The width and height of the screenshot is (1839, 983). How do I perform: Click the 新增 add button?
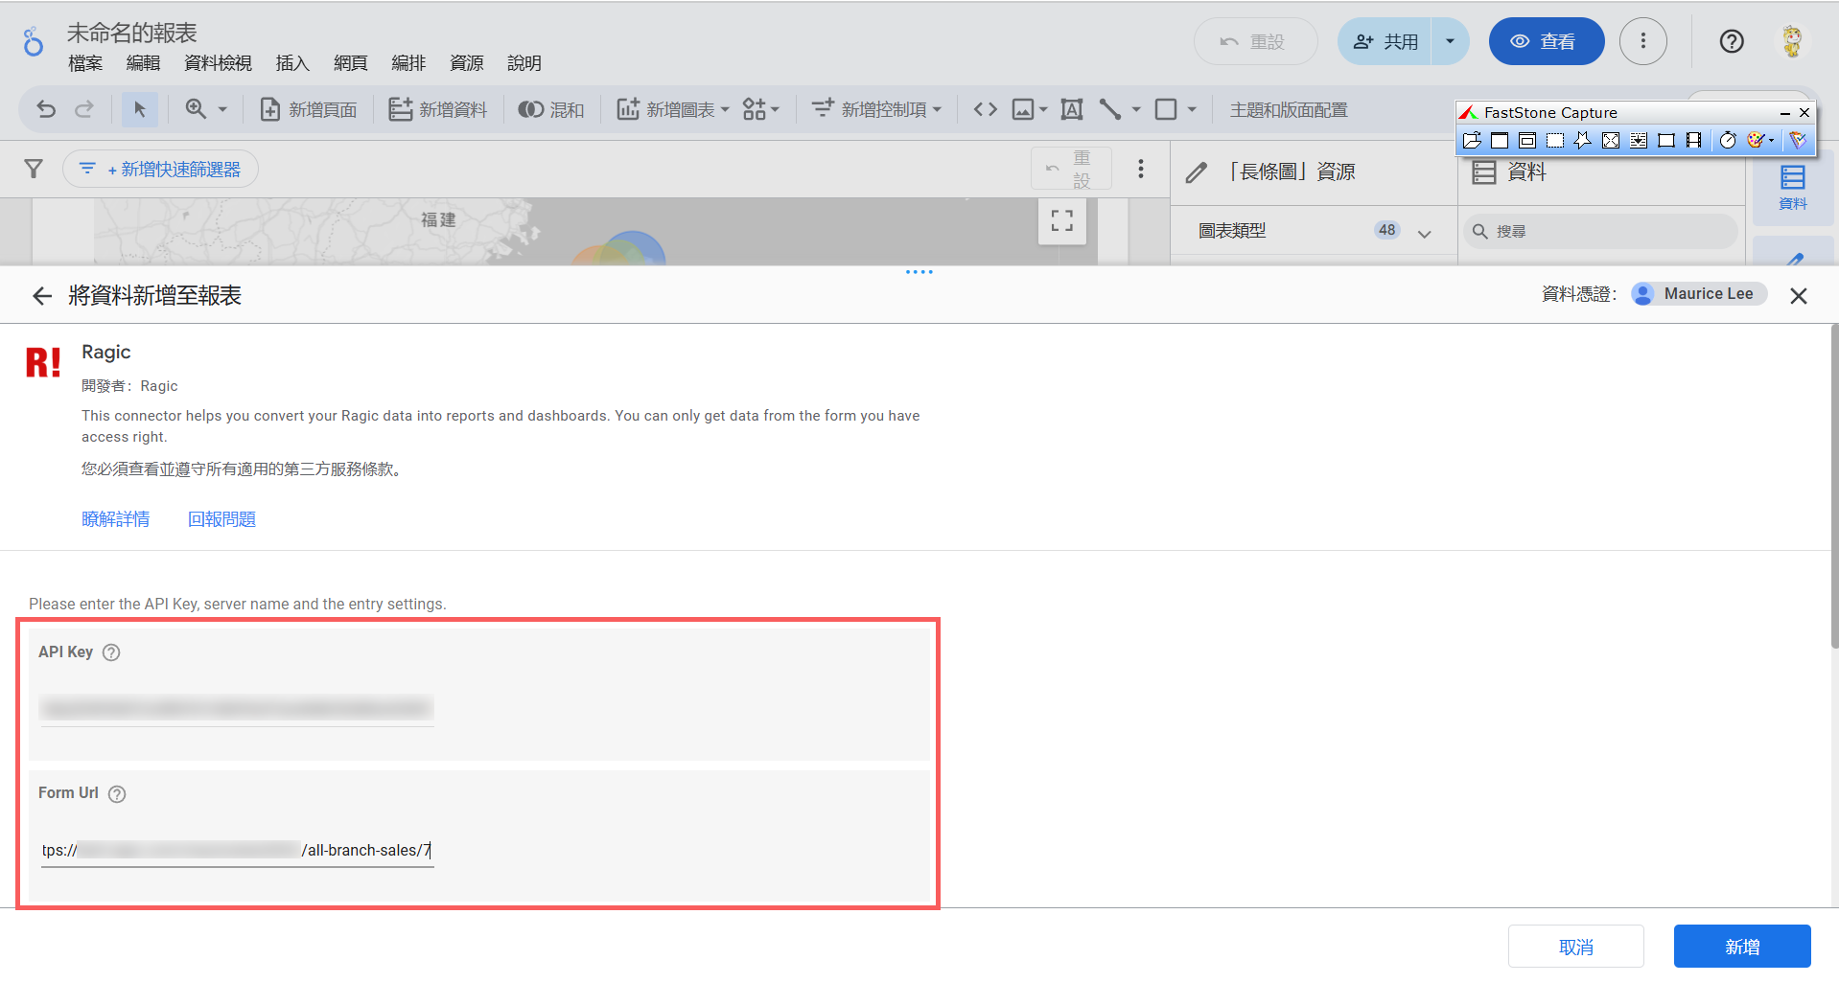coord(1741,947)
